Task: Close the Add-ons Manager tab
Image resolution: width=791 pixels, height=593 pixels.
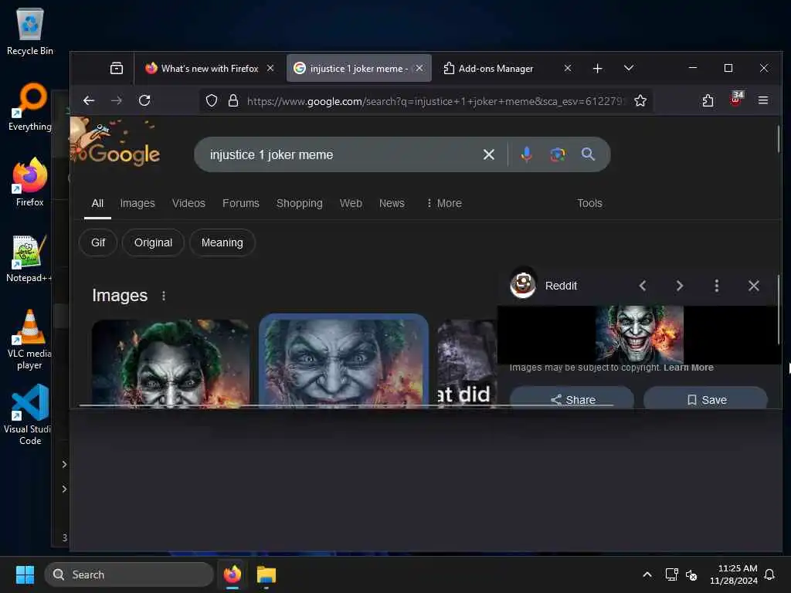Action: 568,68
